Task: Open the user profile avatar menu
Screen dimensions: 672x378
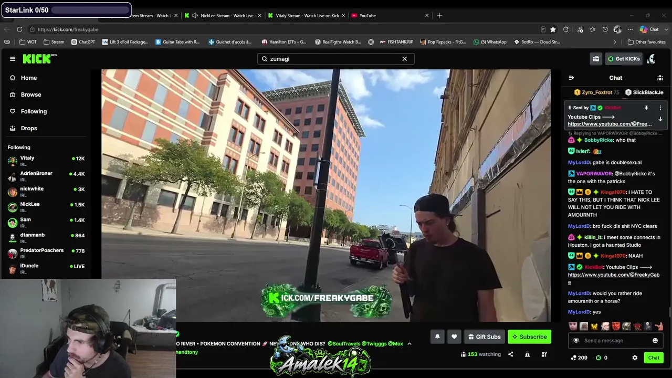Action: (x=652, y=59)
